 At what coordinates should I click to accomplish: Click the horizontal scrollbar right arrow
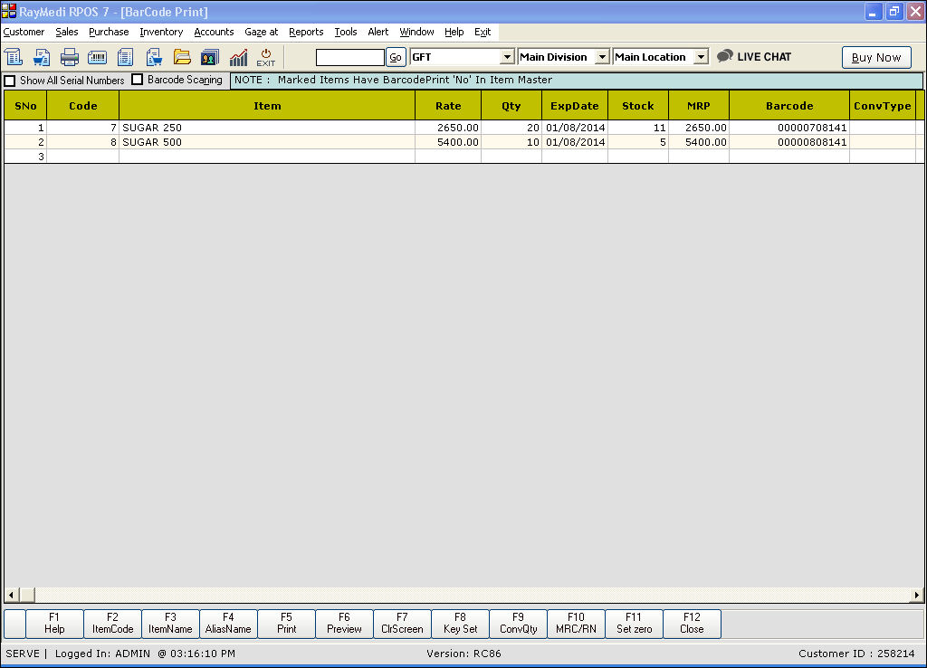[917, 595]
